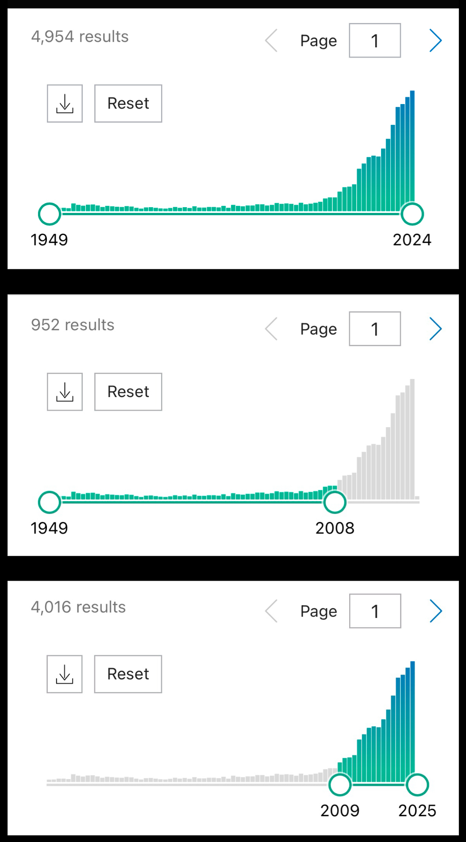466x842 pixels.
Task: Click the 2024 end slider handle
Action: click(412, 214)
